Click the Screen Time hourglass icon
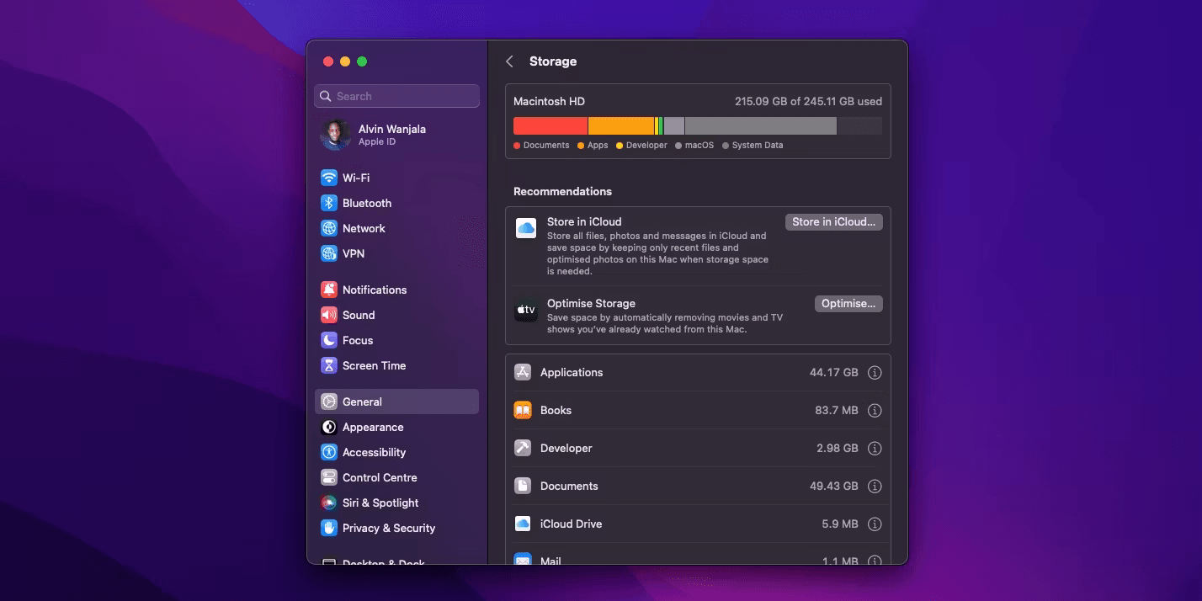1202x601 pixels. (x=329, y=365)
